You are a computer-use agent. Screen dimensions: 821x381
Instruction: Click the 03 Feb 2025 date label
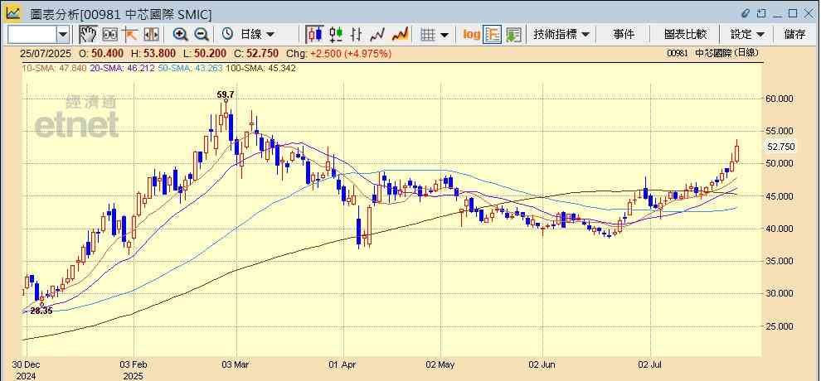(134, 370)
